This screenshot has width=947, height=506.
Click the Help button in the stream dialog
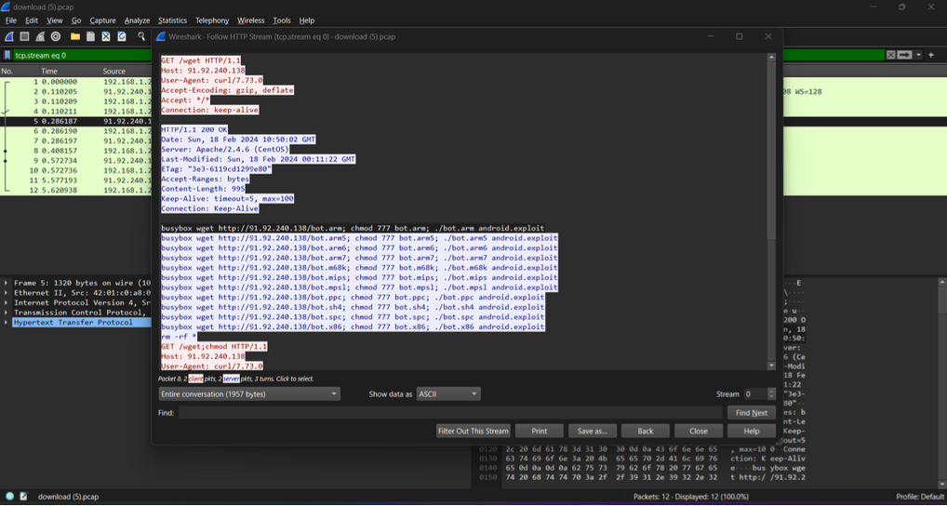coord(752,432)
